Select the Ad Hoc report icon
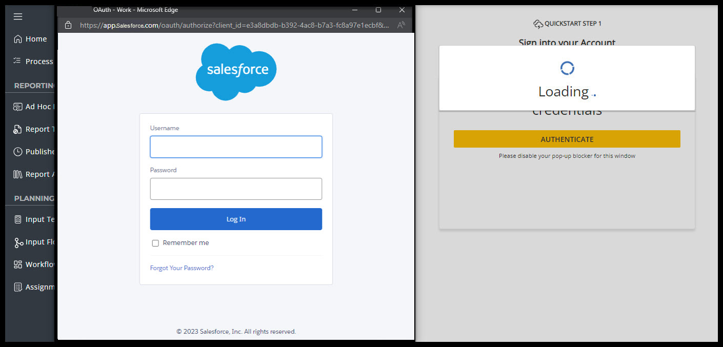Viewport: 723px width, 347px height. [18, 107]
